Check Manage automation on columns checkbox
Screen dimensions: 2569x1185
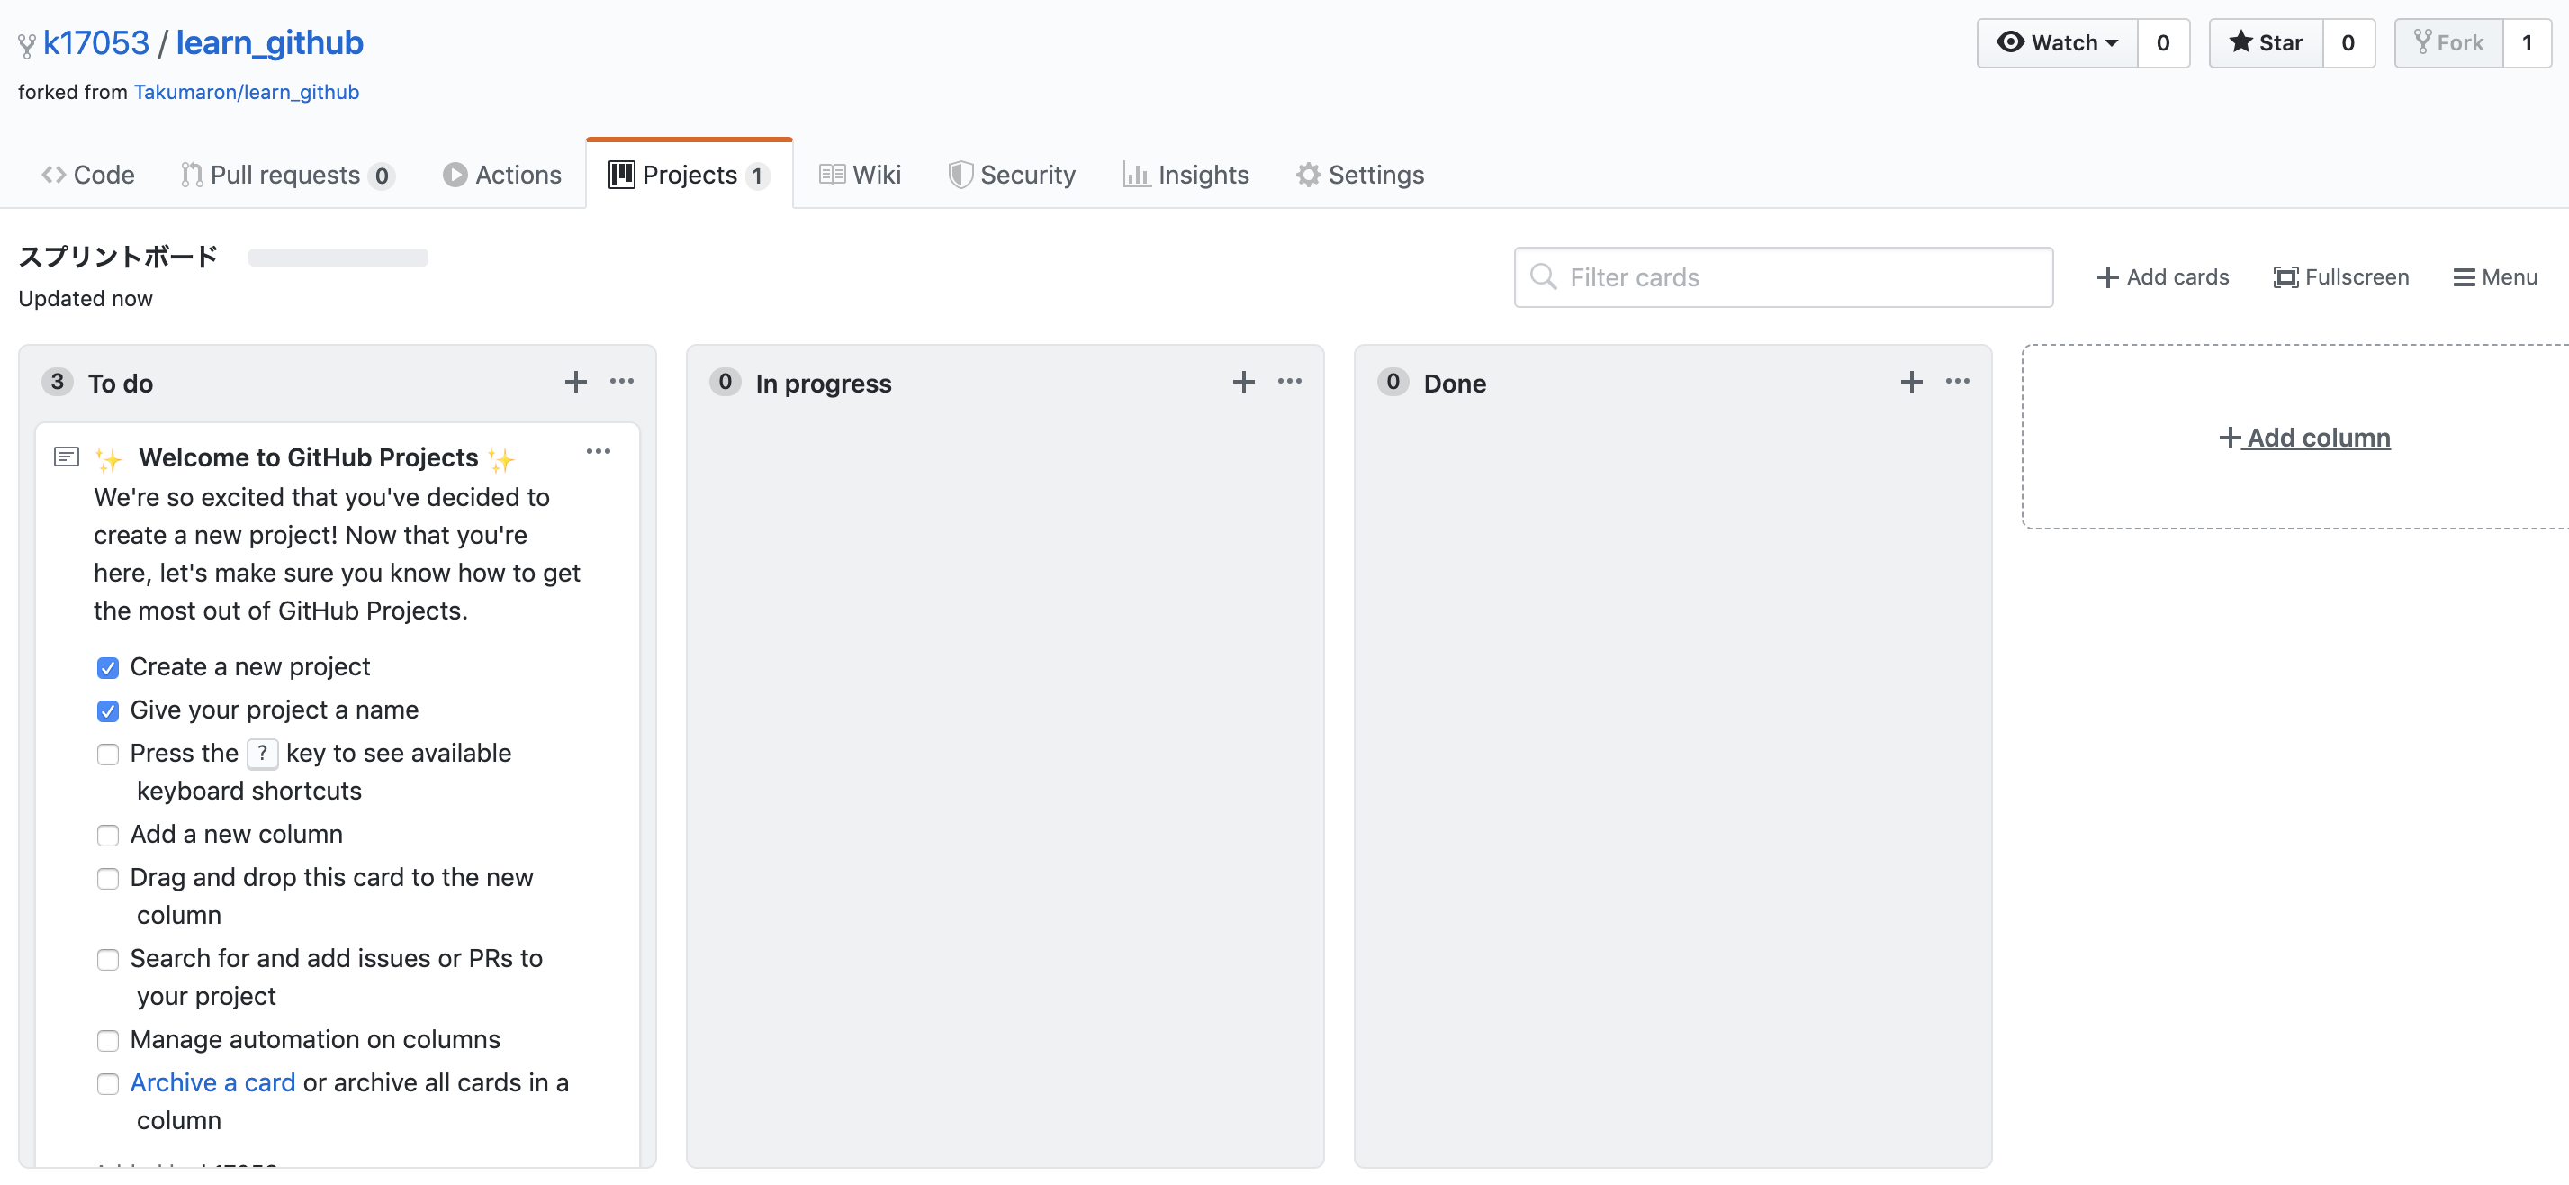108,1040
